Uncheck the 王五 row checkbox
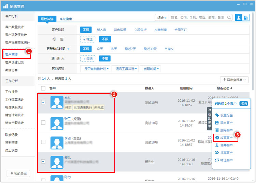256x183 pixels. (43, 102)
